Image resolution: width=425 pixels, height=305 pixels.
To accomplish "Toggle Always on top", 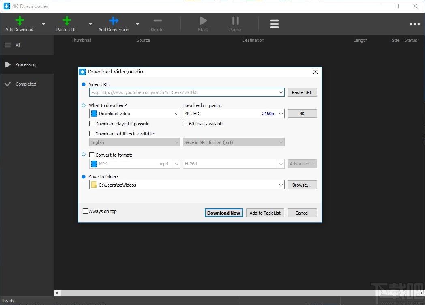I will (85, 211).
